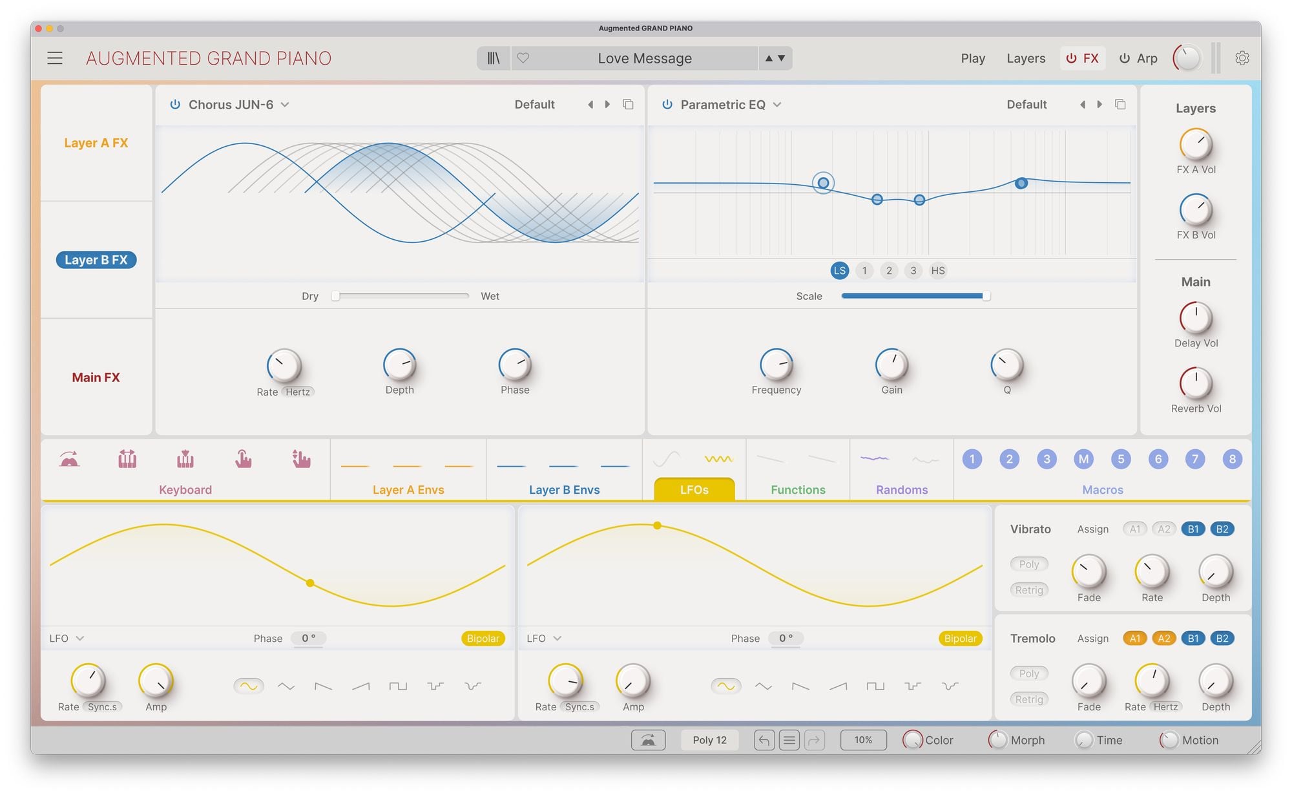Open the hamburger main menu

coord(55,58)
